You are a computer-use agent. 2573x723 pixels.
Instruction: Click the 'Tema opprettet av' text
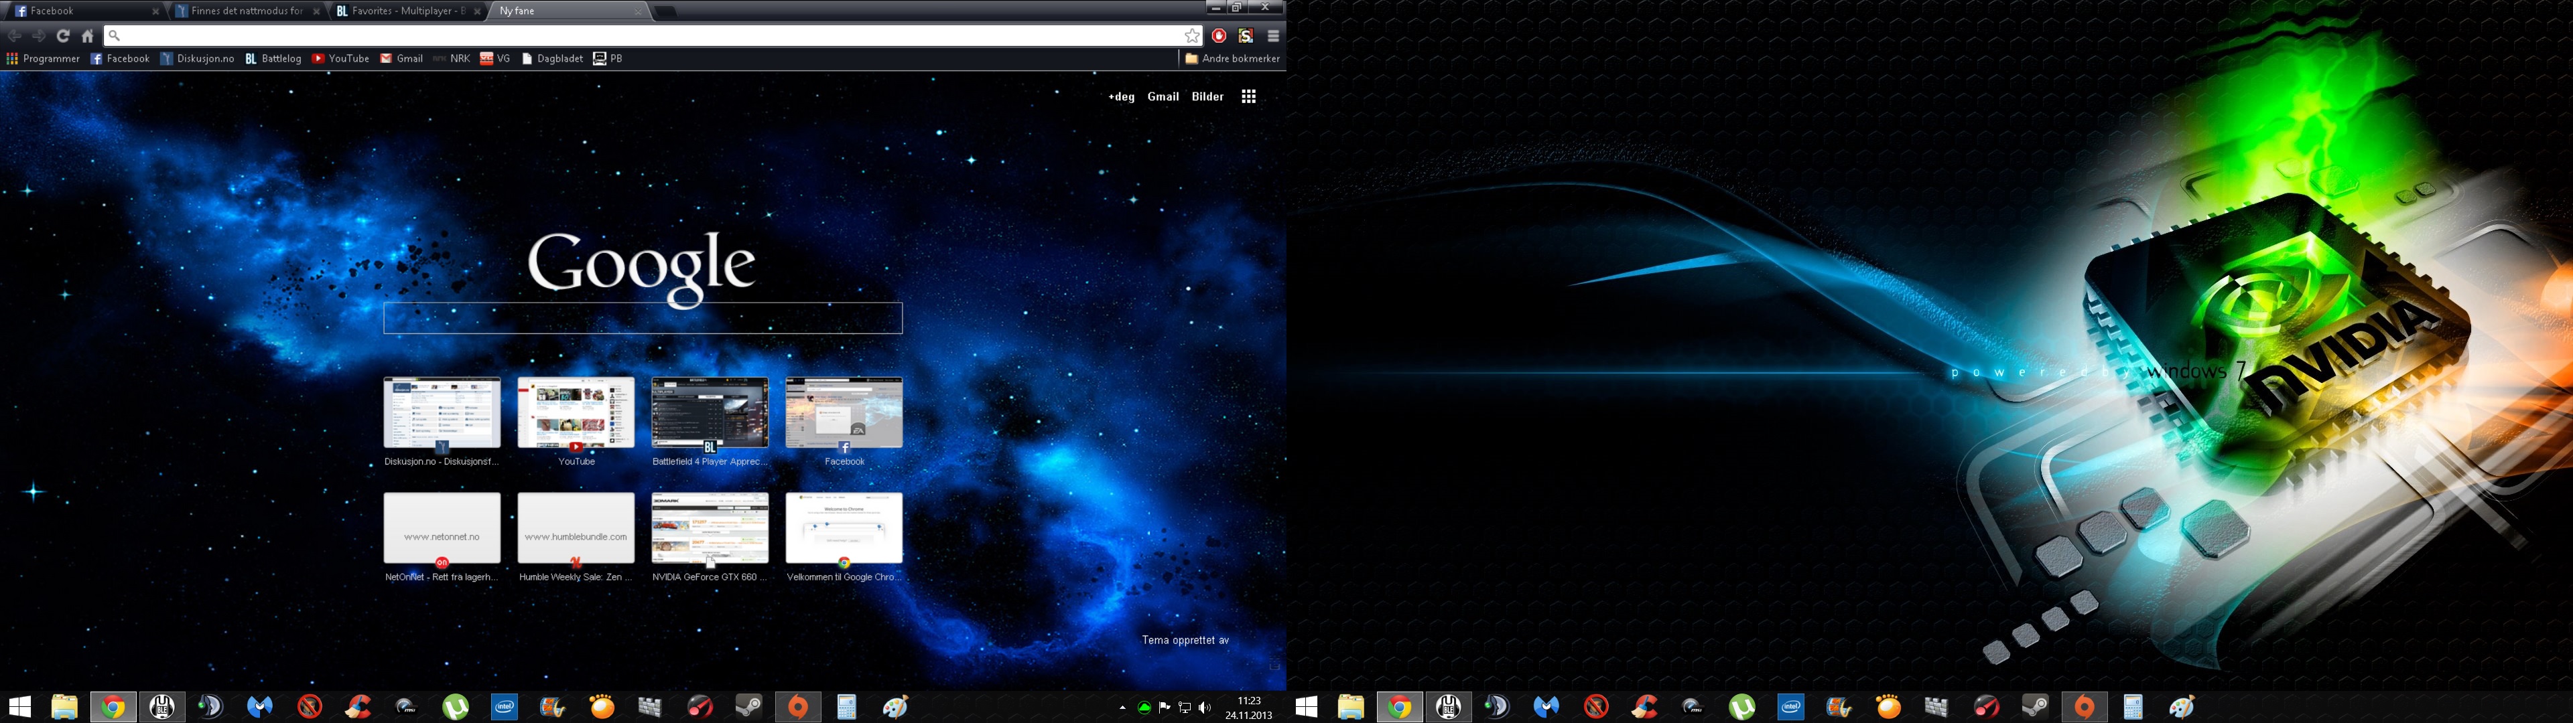pos(1185,640)
